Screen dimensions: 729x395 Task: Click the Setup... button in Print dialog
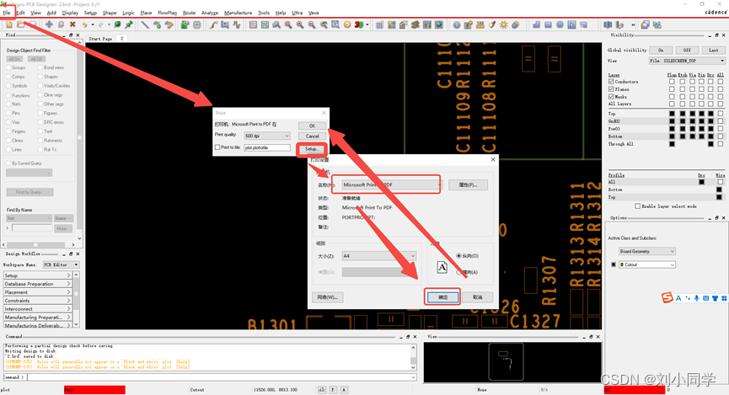pyautogui.click(x=312, y=148)
